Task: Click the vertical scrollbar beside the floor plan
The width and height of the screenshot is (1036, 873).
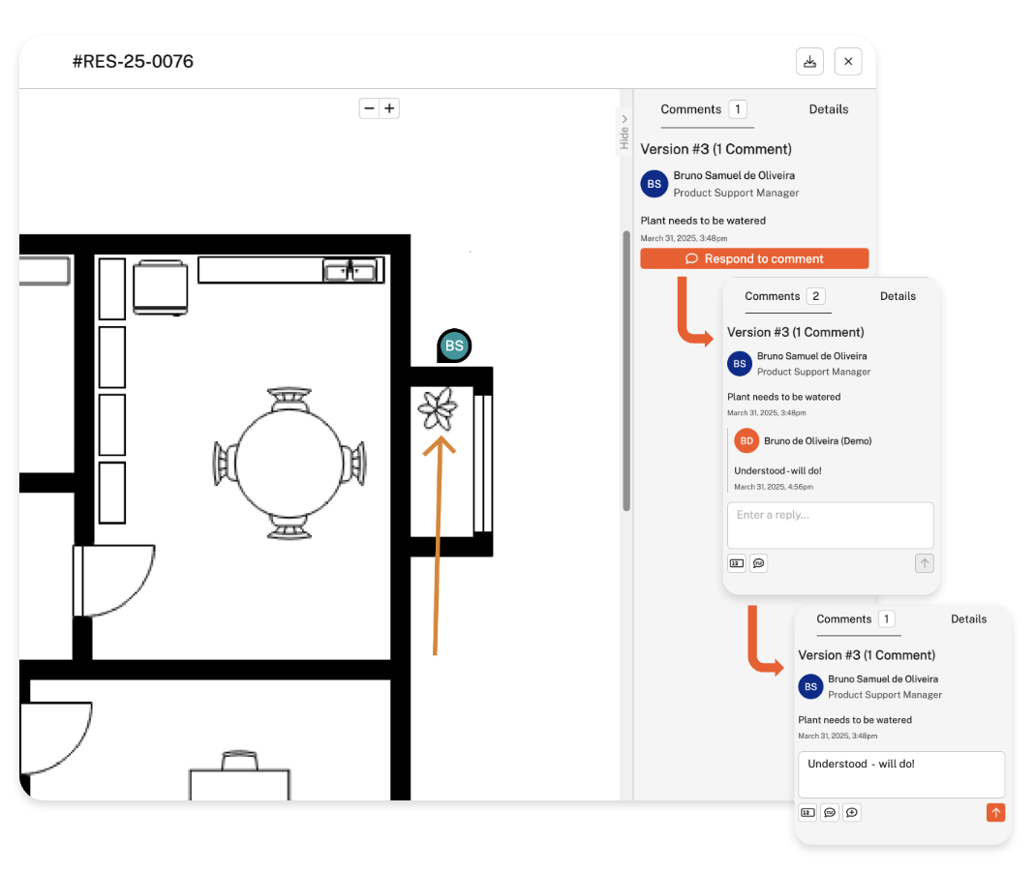Action: click(x=626, y=368)
